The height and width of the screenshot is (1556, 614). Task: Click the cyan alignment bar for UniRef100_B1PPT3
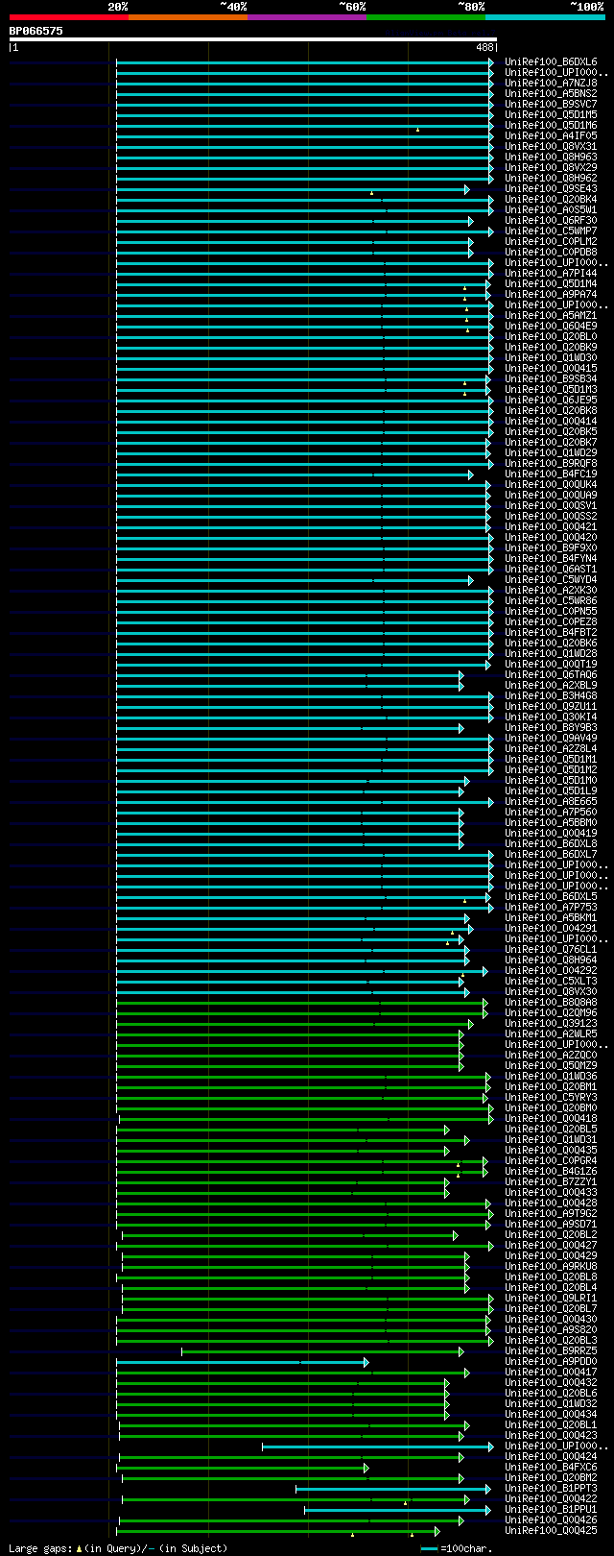point(391,1489)
